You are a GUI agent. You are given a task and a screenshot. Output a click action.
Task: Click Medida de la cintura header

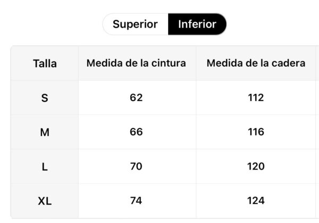click(136, 63)
